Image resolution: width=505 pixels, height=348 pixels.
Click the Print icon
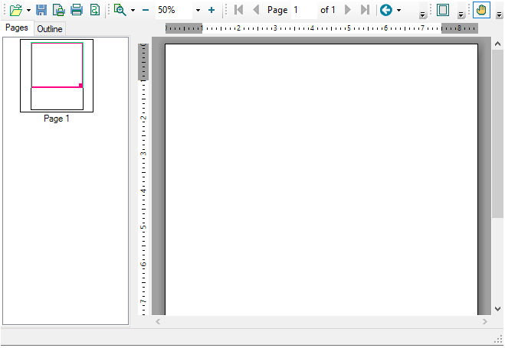77,11
